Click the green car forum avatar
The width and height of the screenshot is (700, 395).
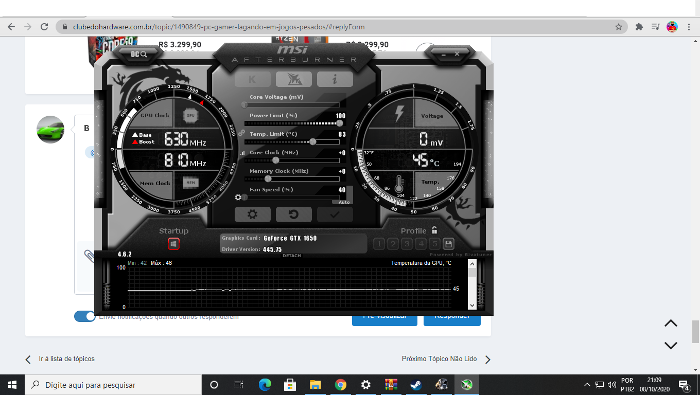[50, 130]
